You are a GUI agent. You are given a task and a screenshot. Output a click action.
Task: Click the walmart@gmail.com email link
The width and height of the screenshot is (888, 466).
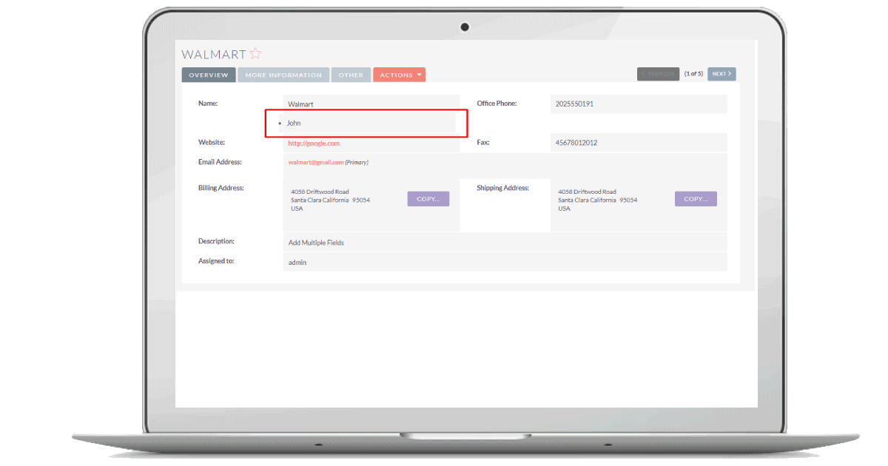[316, 162]
